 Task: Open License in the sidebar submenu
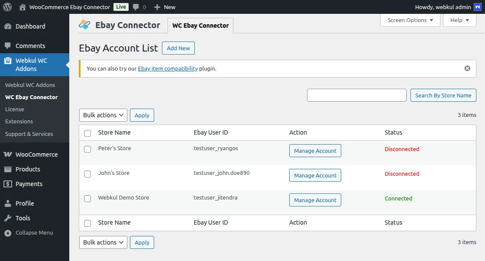click(15, 110)
